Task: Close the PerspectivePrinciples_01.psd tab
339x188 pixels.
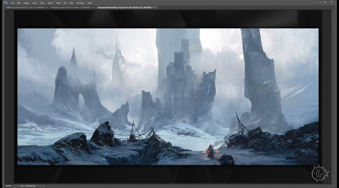Action: (155, 7)
